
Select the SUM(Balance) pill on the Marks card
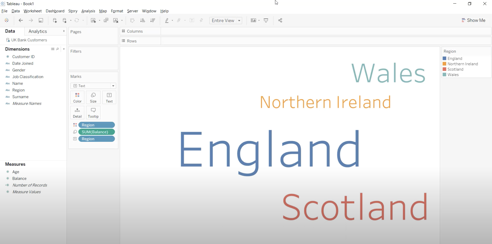click(x=97, y=132)
